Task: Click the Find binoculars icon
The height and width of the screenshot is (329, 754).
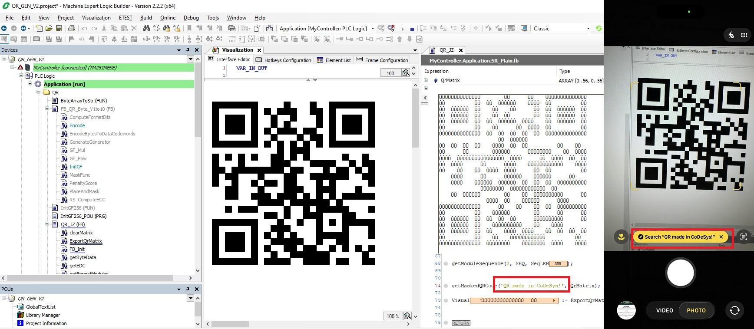Action: tap(146, 29)
